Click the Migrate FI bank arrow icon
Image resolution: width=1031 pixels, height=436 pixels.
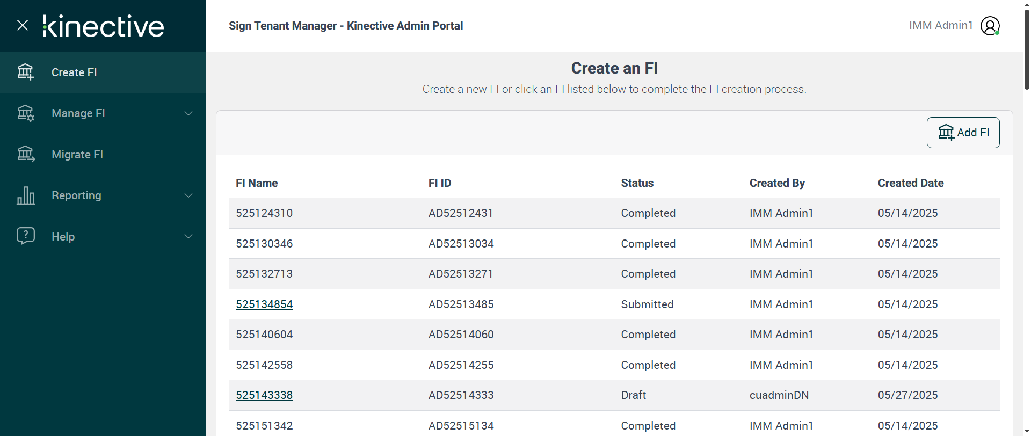pos(25,155)
